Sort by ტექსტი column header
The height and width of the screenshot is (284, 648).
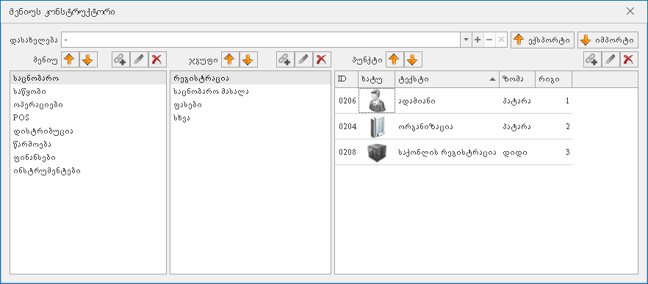tap(447, 79)
